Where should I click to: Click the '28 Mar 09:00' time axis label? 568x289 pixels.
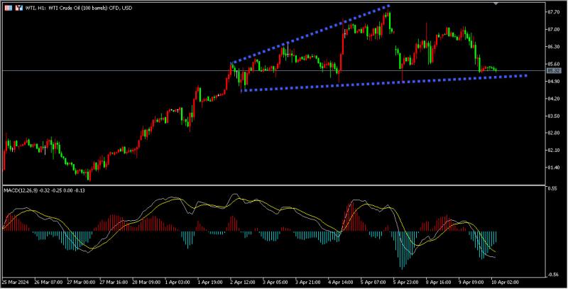146,282
